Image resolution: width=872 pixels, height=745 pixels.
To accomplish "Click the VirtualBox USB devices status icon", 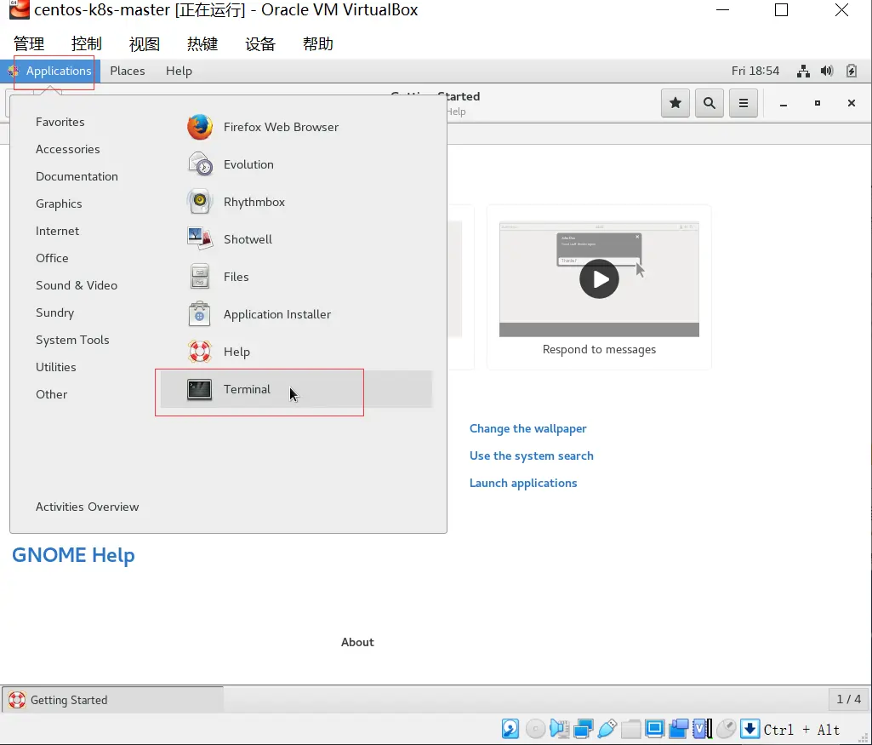I will coord(607,729).
